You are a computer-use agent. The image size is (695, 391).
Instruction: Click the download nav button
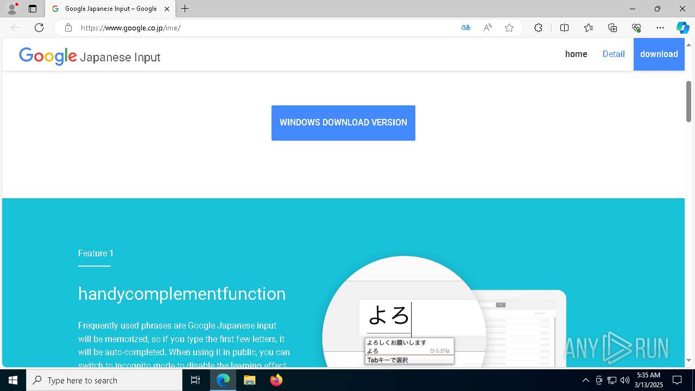[659, 54]
